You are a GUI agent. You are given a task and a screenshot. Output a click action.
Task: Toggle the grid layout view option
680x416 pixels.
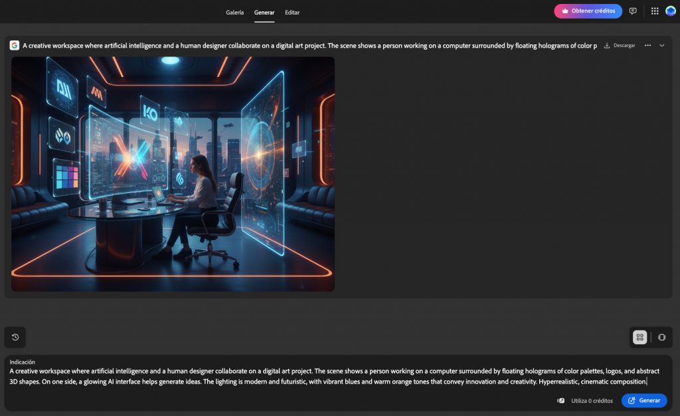coord(639,337)
